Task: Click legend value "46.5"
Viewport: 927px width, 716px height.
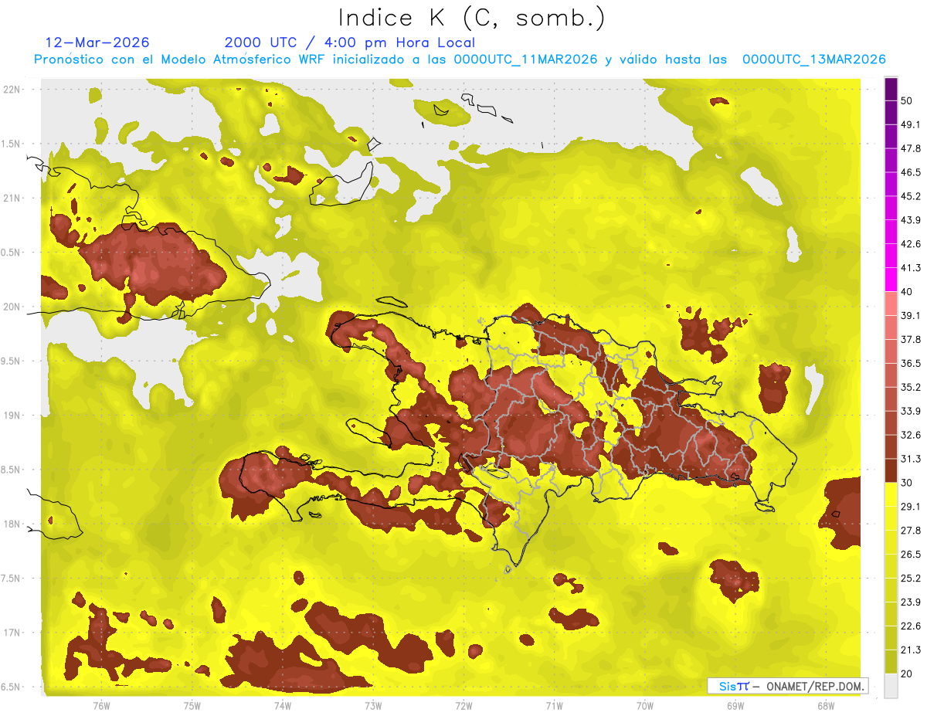Action: 910,172
